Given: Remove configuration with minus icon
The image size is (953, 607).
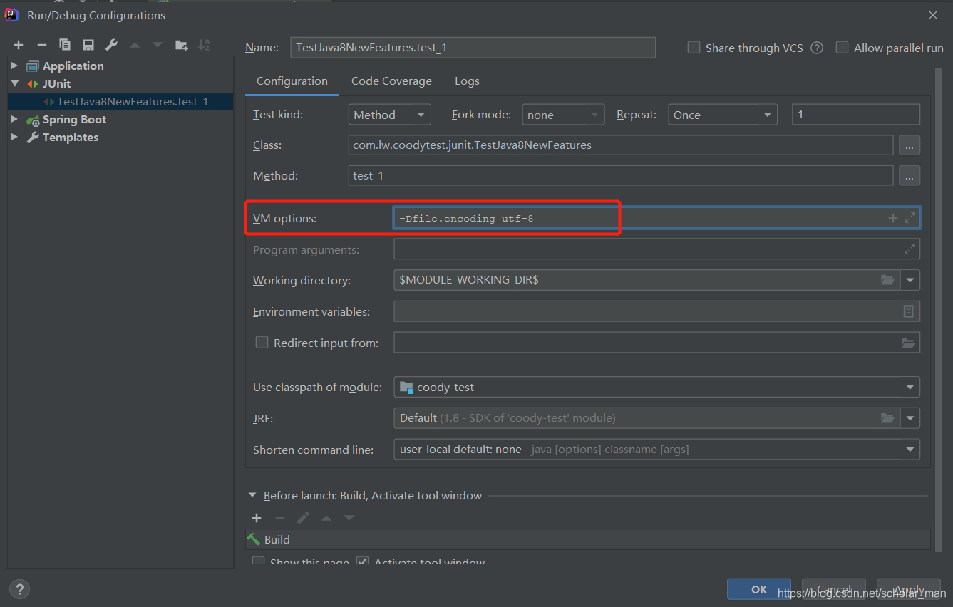Looking at the screenshot, I should click(x=41, y=45).
